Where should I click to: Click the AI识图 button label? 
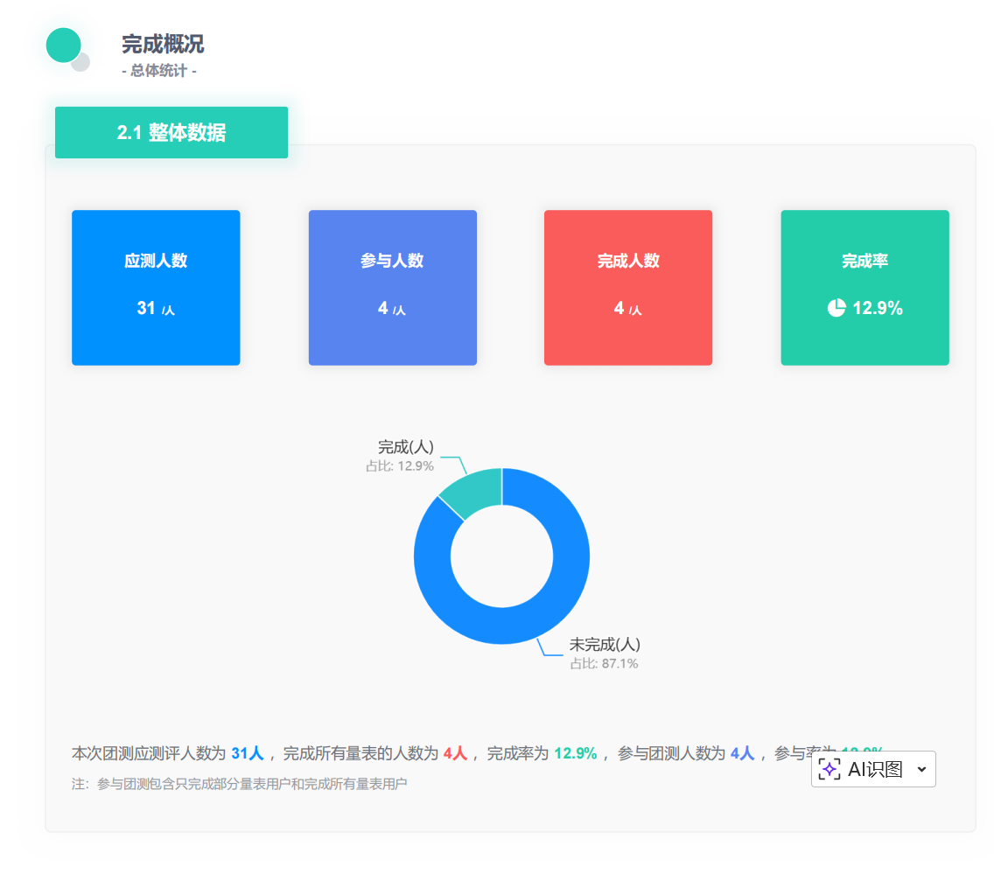coord(875,769)
